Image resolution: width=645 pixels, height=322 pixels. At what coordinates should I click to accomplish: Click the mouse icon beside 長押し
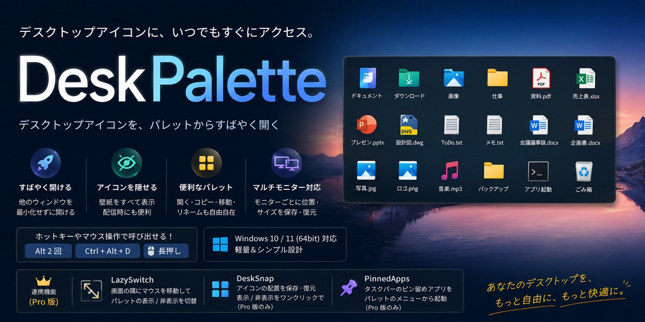click(151, 251)
